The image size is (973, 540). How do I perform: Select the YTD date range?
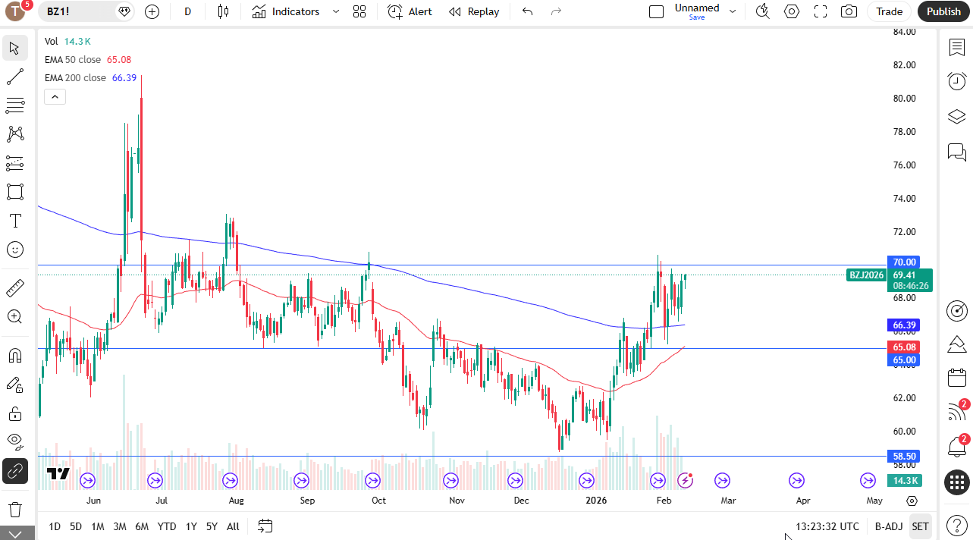coord(167,526)
